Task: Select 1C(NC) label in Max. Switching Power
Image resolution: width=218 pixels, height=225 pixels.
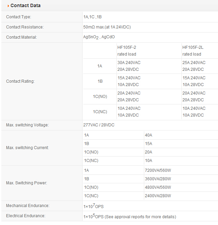Action: 91,196
